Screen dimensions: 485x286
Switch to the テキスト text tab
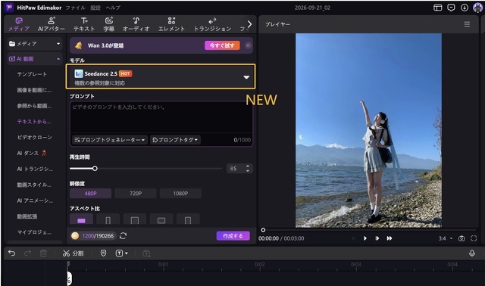(x=84, y=24)
